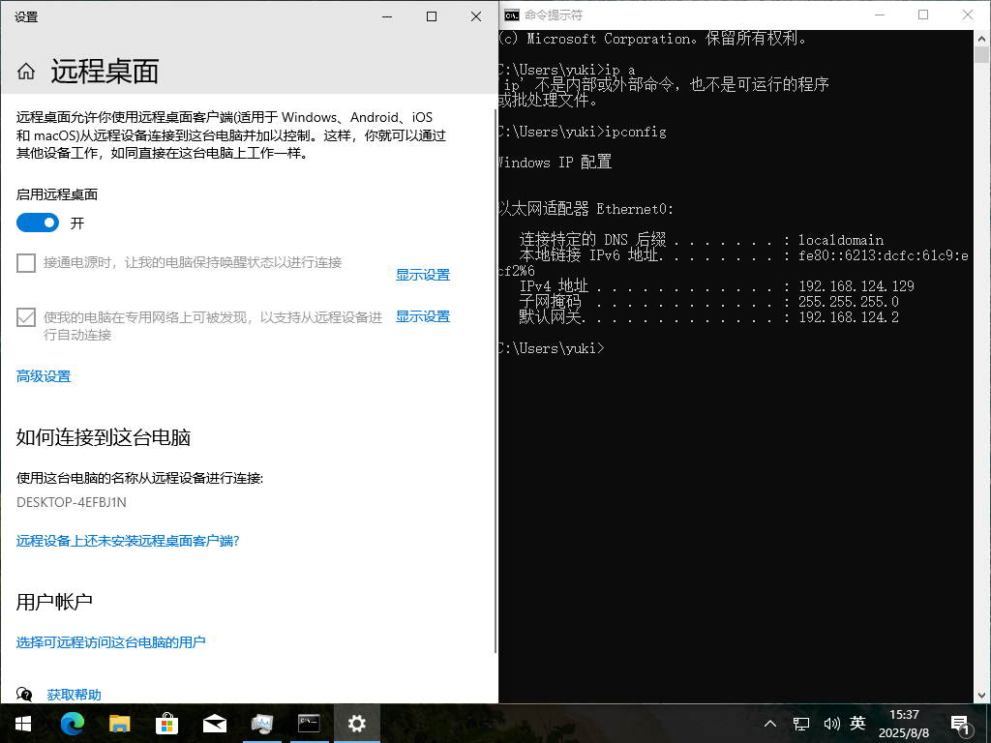Open the Microsoft Store app
This screenshot has height=743, width=991.
166,723
